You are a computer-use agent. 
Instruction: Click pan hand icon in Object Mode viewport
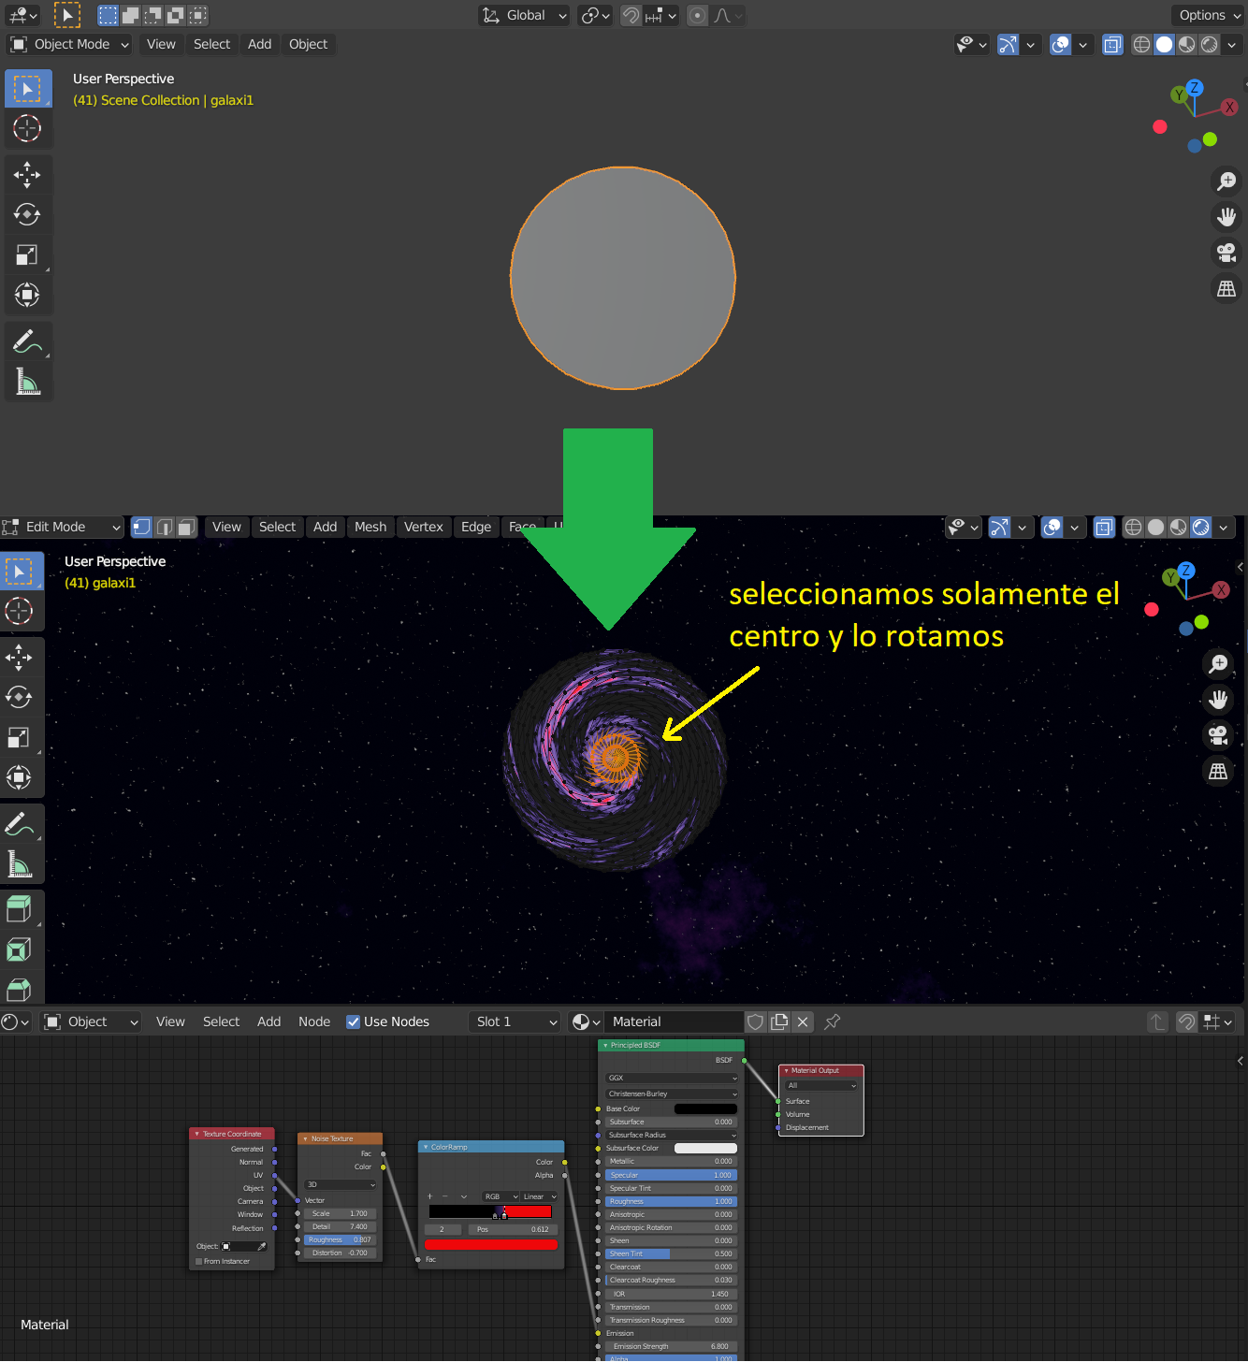point(1226,217)
